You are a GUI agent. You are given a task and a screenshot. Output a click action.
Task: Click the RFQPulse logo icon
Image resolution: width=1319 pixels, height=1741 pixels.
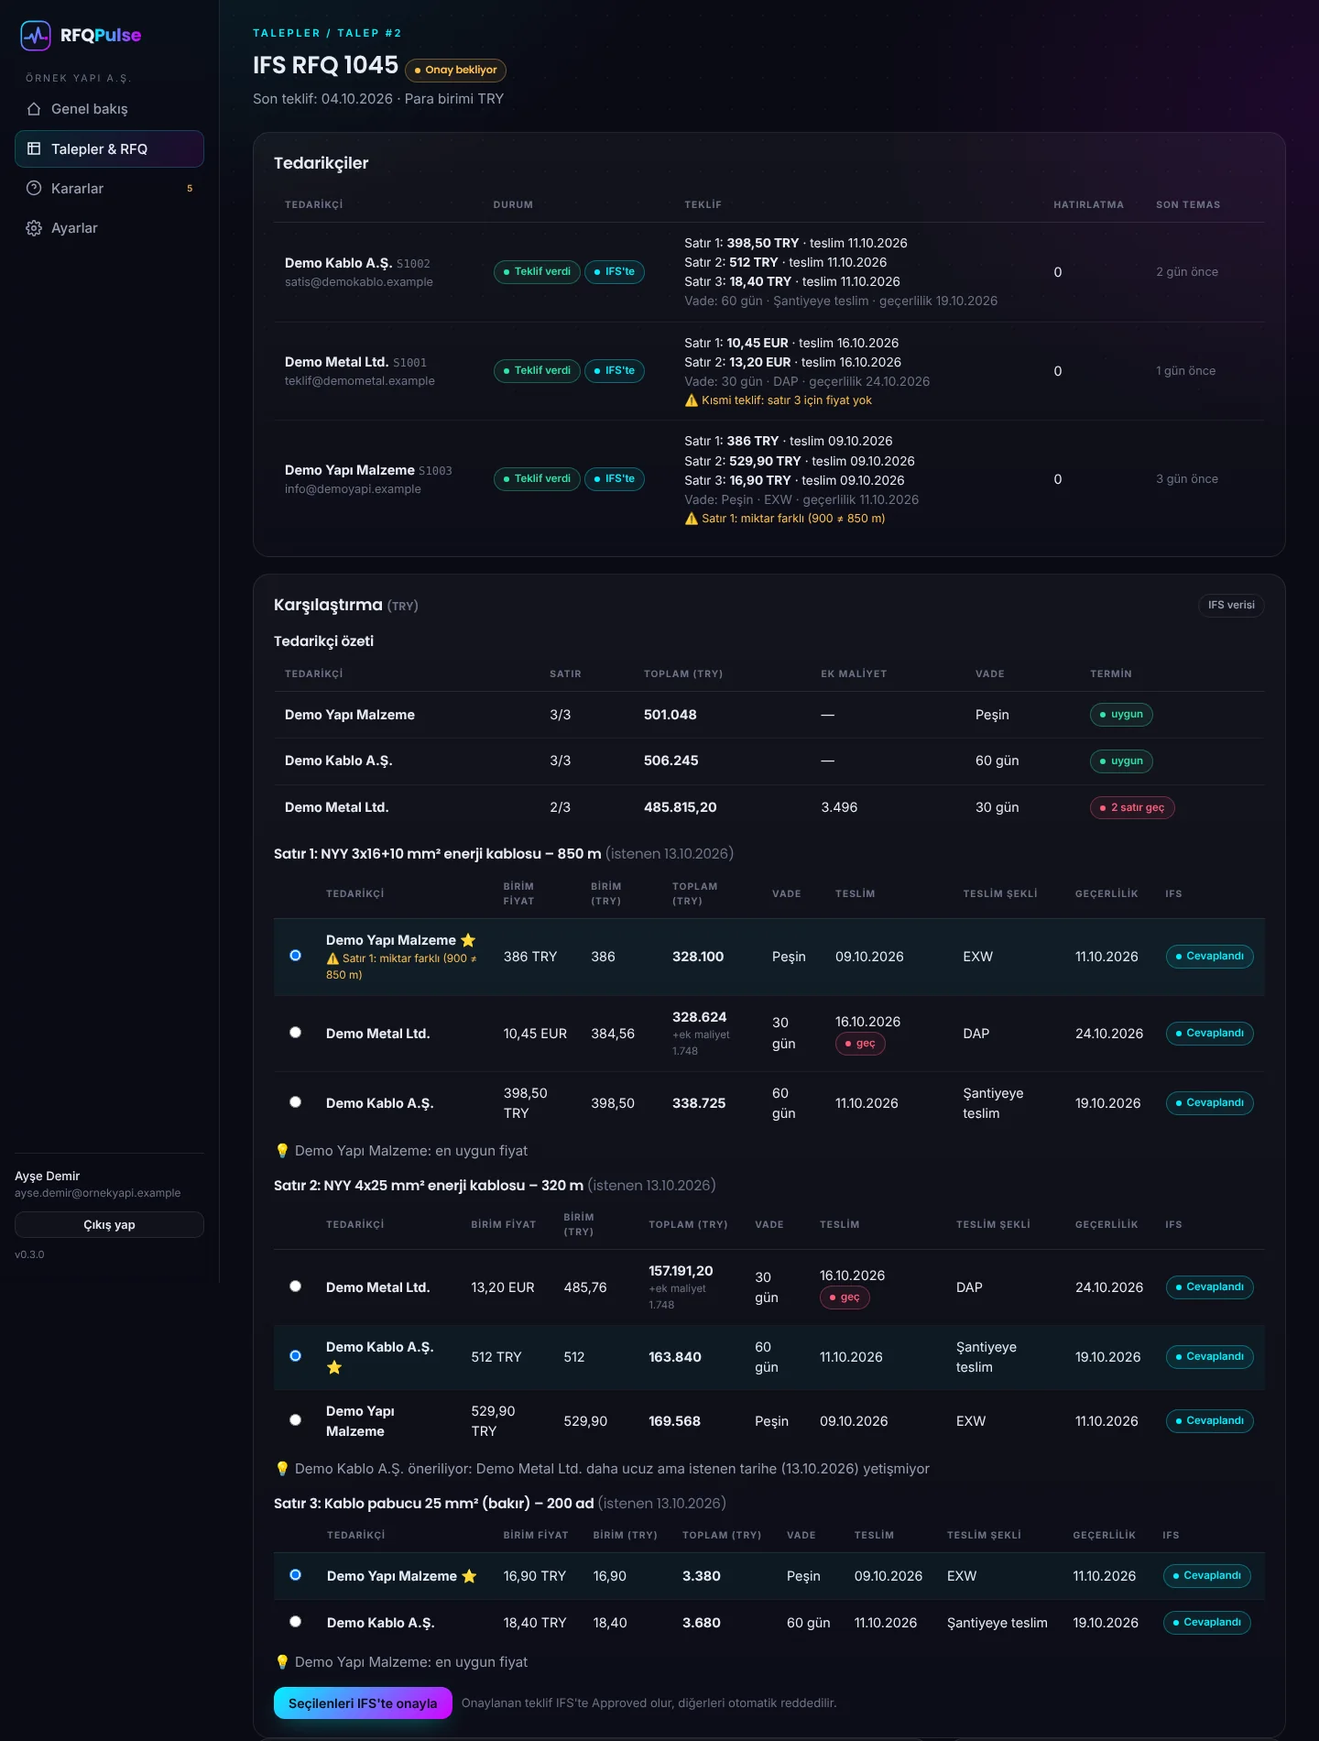click(36, 36)
